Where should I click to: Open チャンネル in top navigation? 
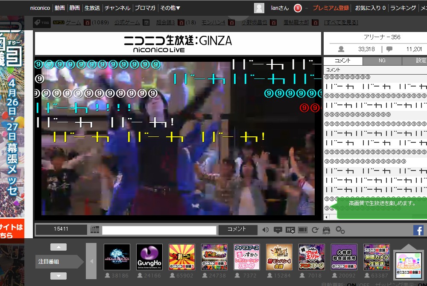[117, 8]
